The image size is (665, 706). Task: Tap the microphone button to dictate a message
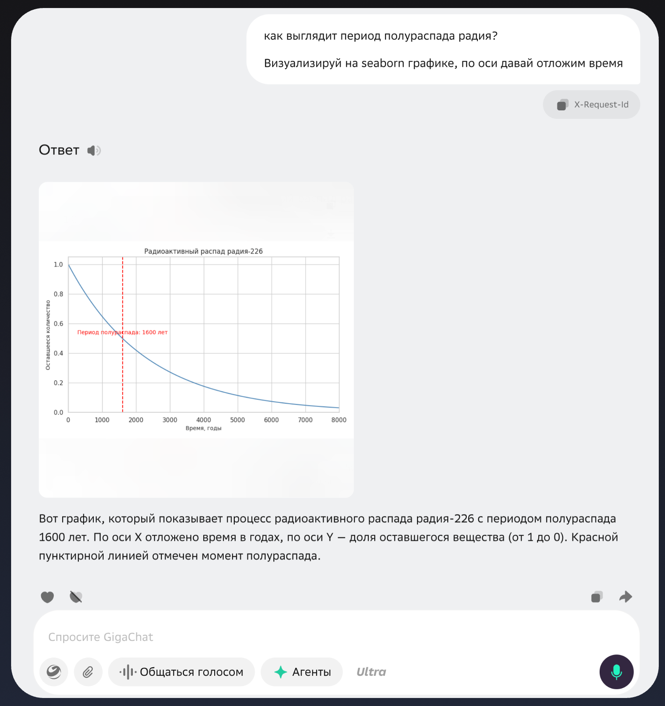pos(616,672)
